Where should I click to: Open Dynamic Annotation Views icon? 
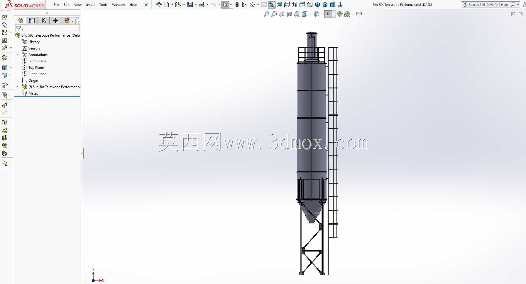point(297,14)
